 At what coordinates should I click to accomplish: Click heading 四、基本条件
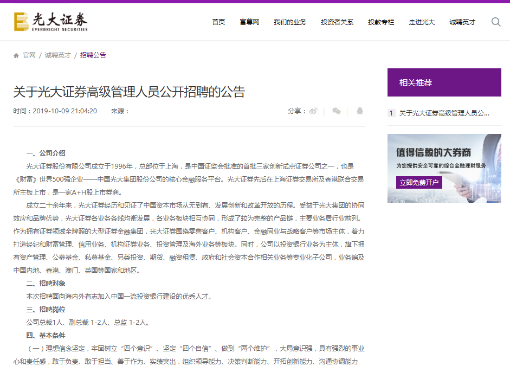coord(46,336)
